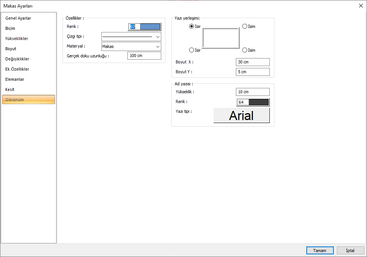Open the Materyal dropdown showing Makas
Image resolution: width=367 pixels, height=257 pixels.
pyautogui.click(x=131, y=46)
